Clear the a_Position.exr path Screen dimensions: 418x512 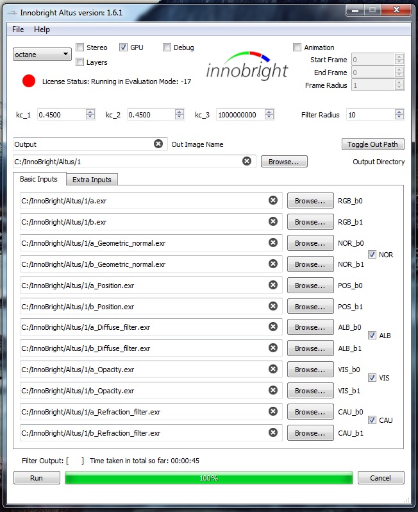point(273,285)
